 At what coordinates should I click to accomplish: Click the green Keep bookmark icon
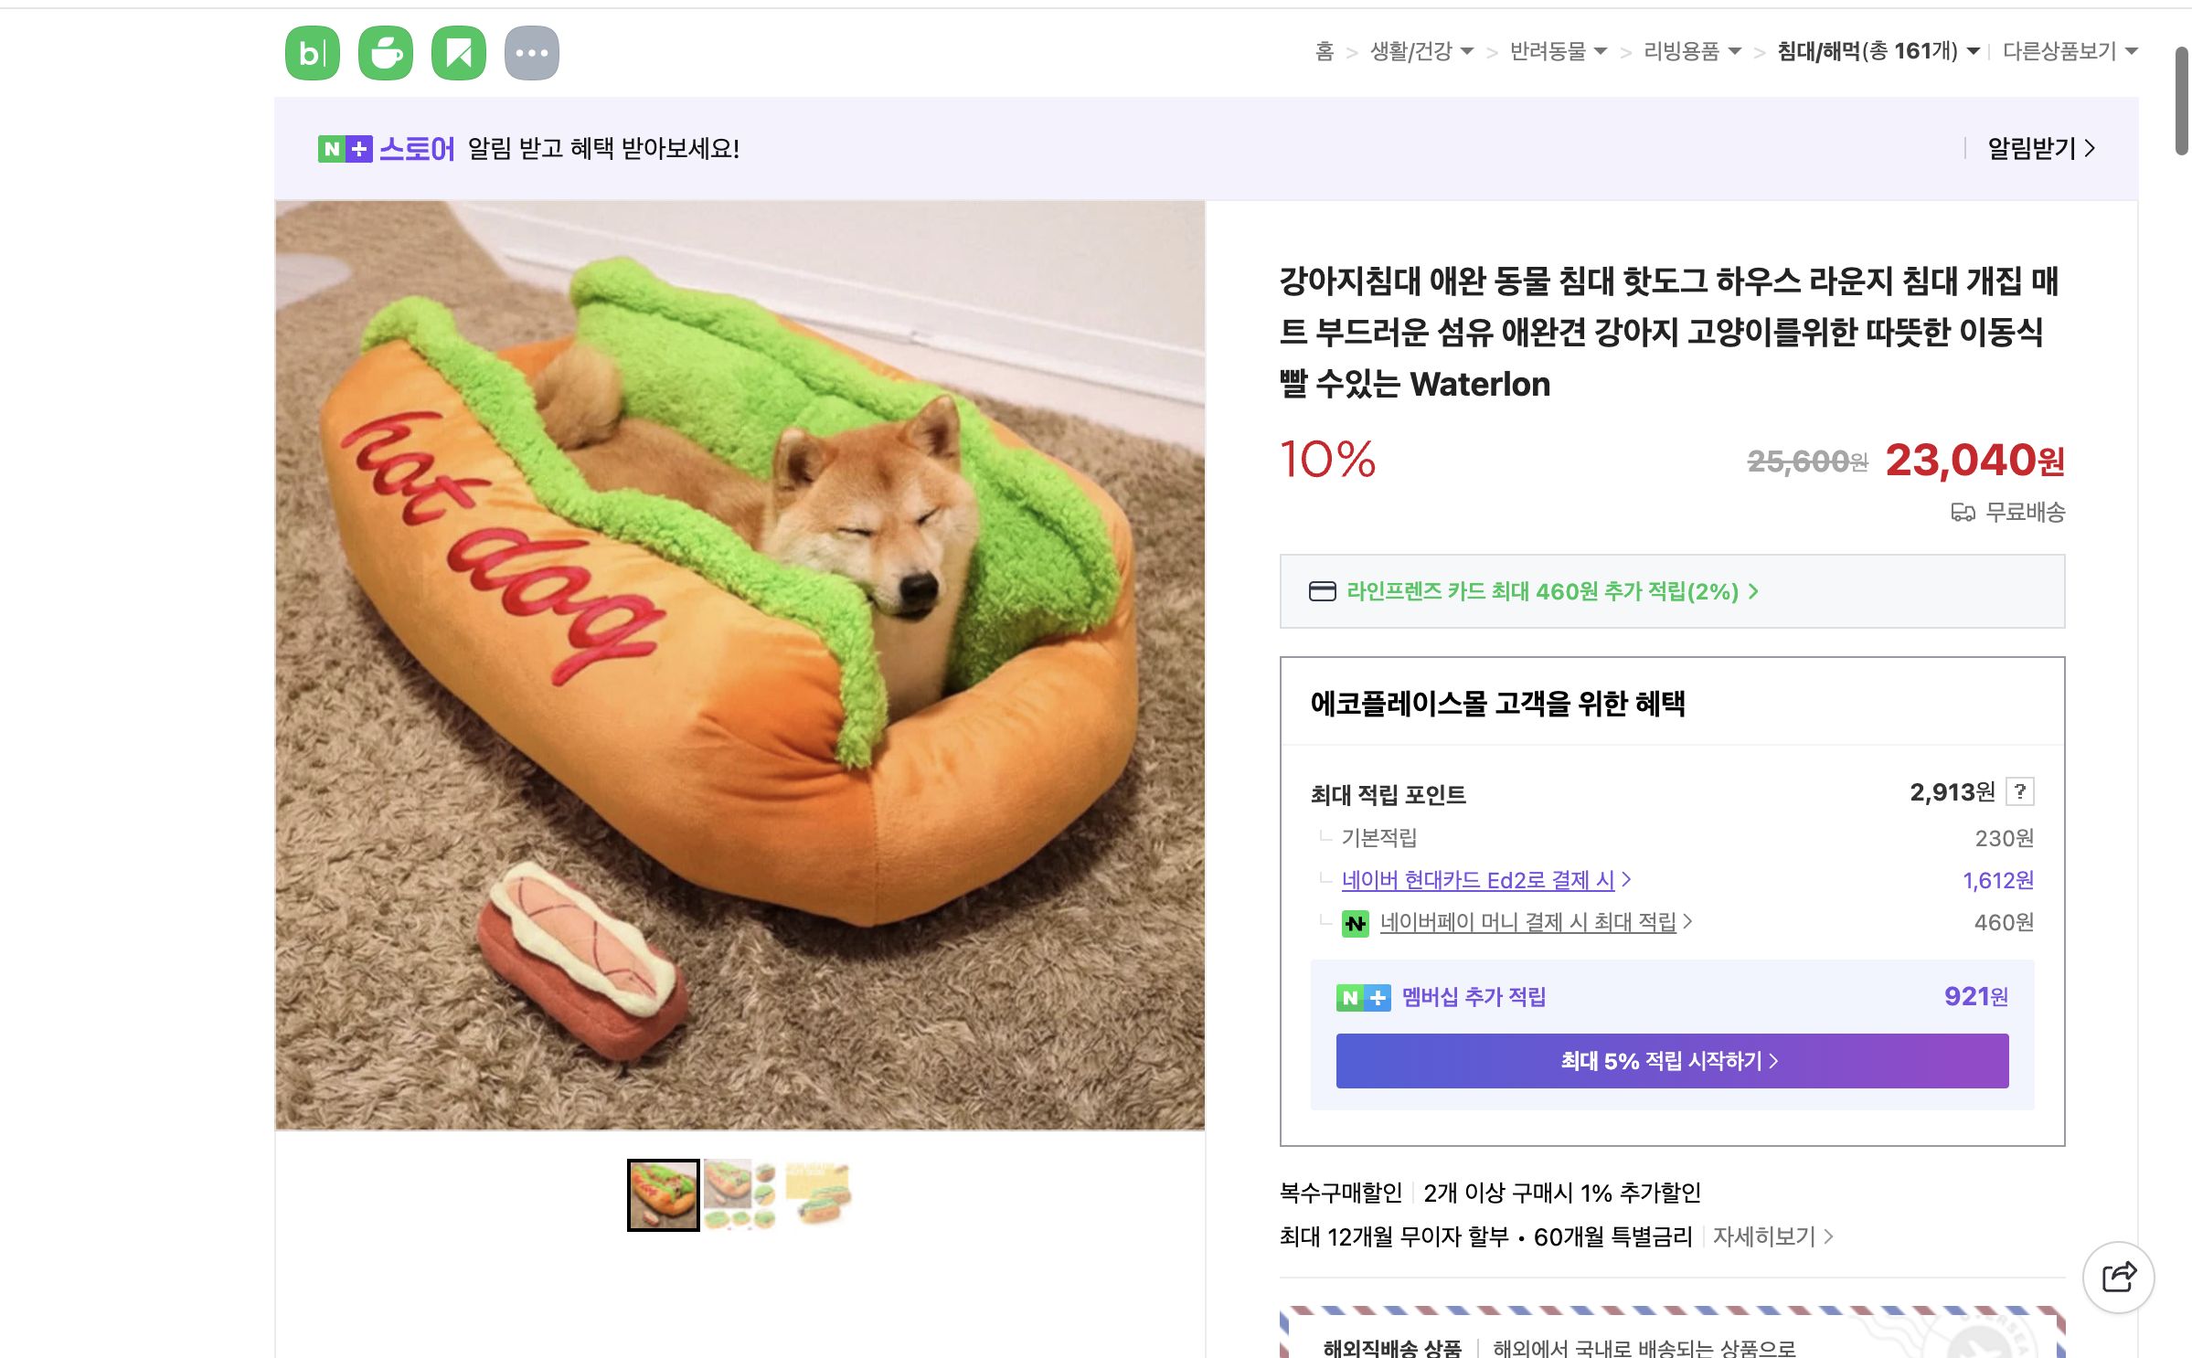[461, 52]
